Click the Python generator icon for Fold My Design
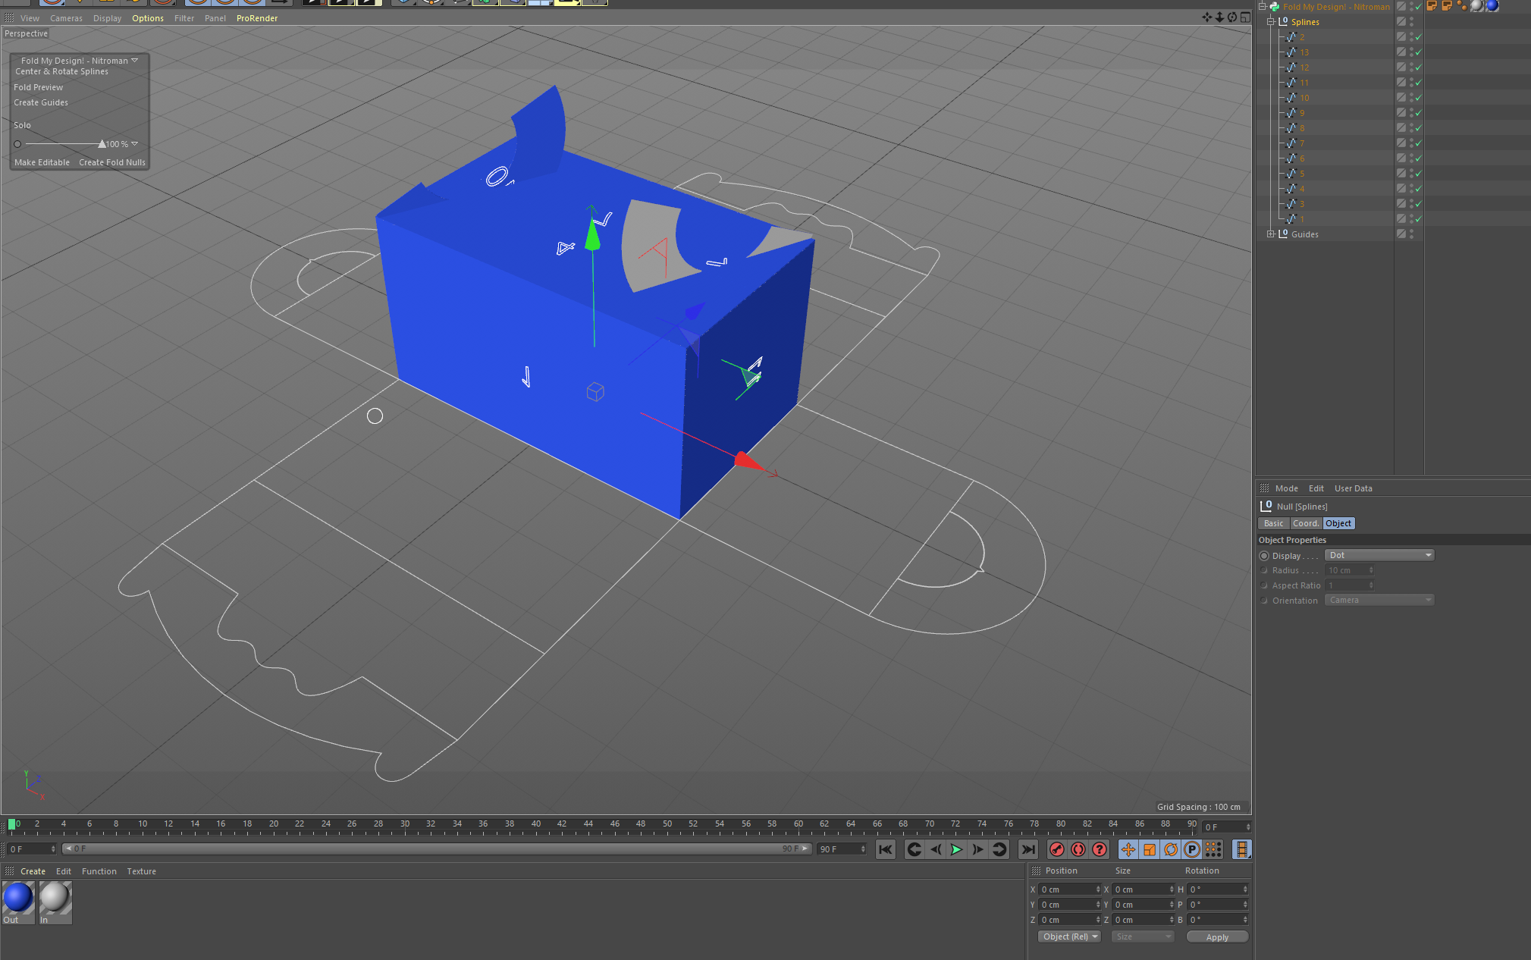1531x960 pixels. click(x=1275, y=7)
